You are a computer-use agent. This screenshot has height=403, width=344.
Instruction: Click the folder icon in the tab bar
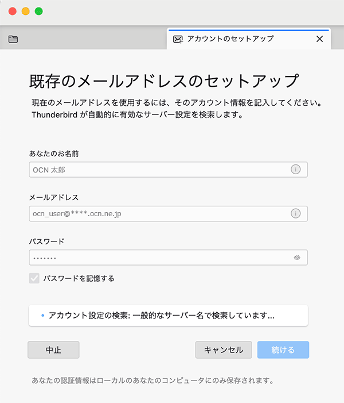tap(13, 39)
